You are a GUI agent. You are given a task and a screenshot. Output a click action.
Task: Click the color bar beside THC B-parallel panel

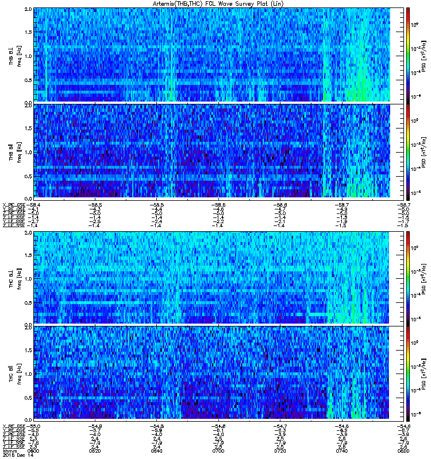tap(408, 373)
